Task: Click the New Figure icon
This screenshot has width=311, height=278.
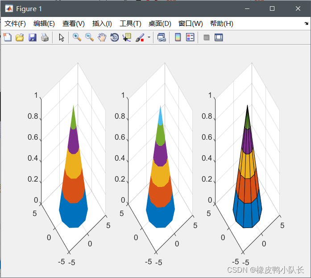Action: pyautogui.click(x=8, y=37)
